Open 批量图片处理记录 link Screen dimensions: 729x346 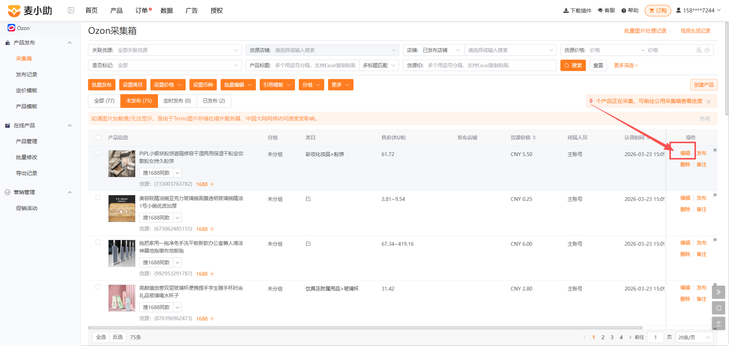[x=645, y=31]
